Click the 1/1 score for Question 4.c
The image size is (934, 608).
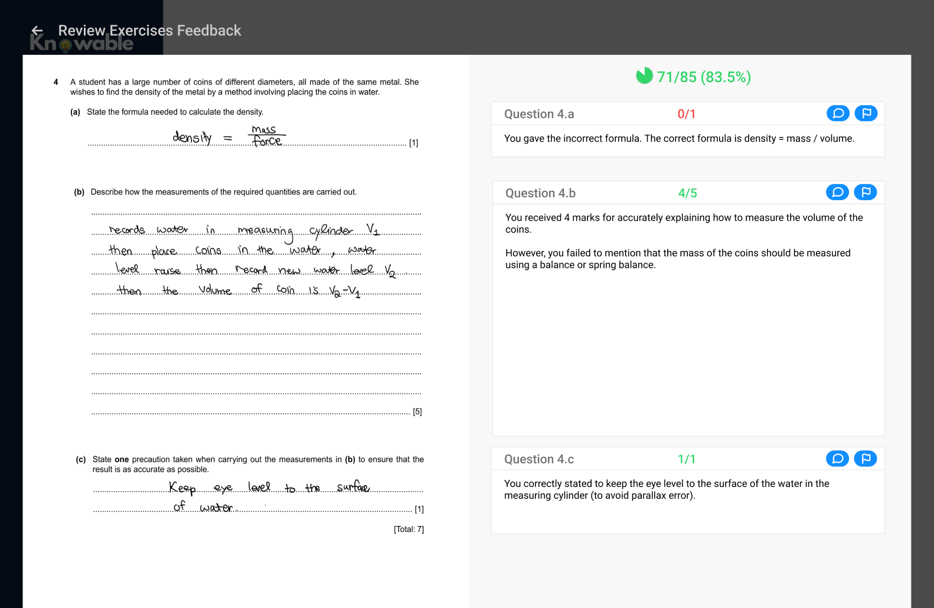click(x=687, y=459)
